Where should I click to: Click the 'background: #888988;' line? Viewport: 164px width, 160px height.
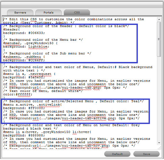coord(24,135)
